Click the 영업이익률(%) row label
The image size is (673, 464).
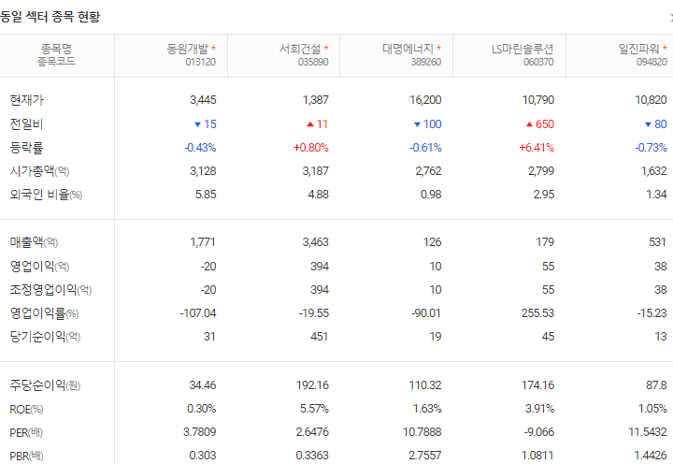(x=44, y=313)
